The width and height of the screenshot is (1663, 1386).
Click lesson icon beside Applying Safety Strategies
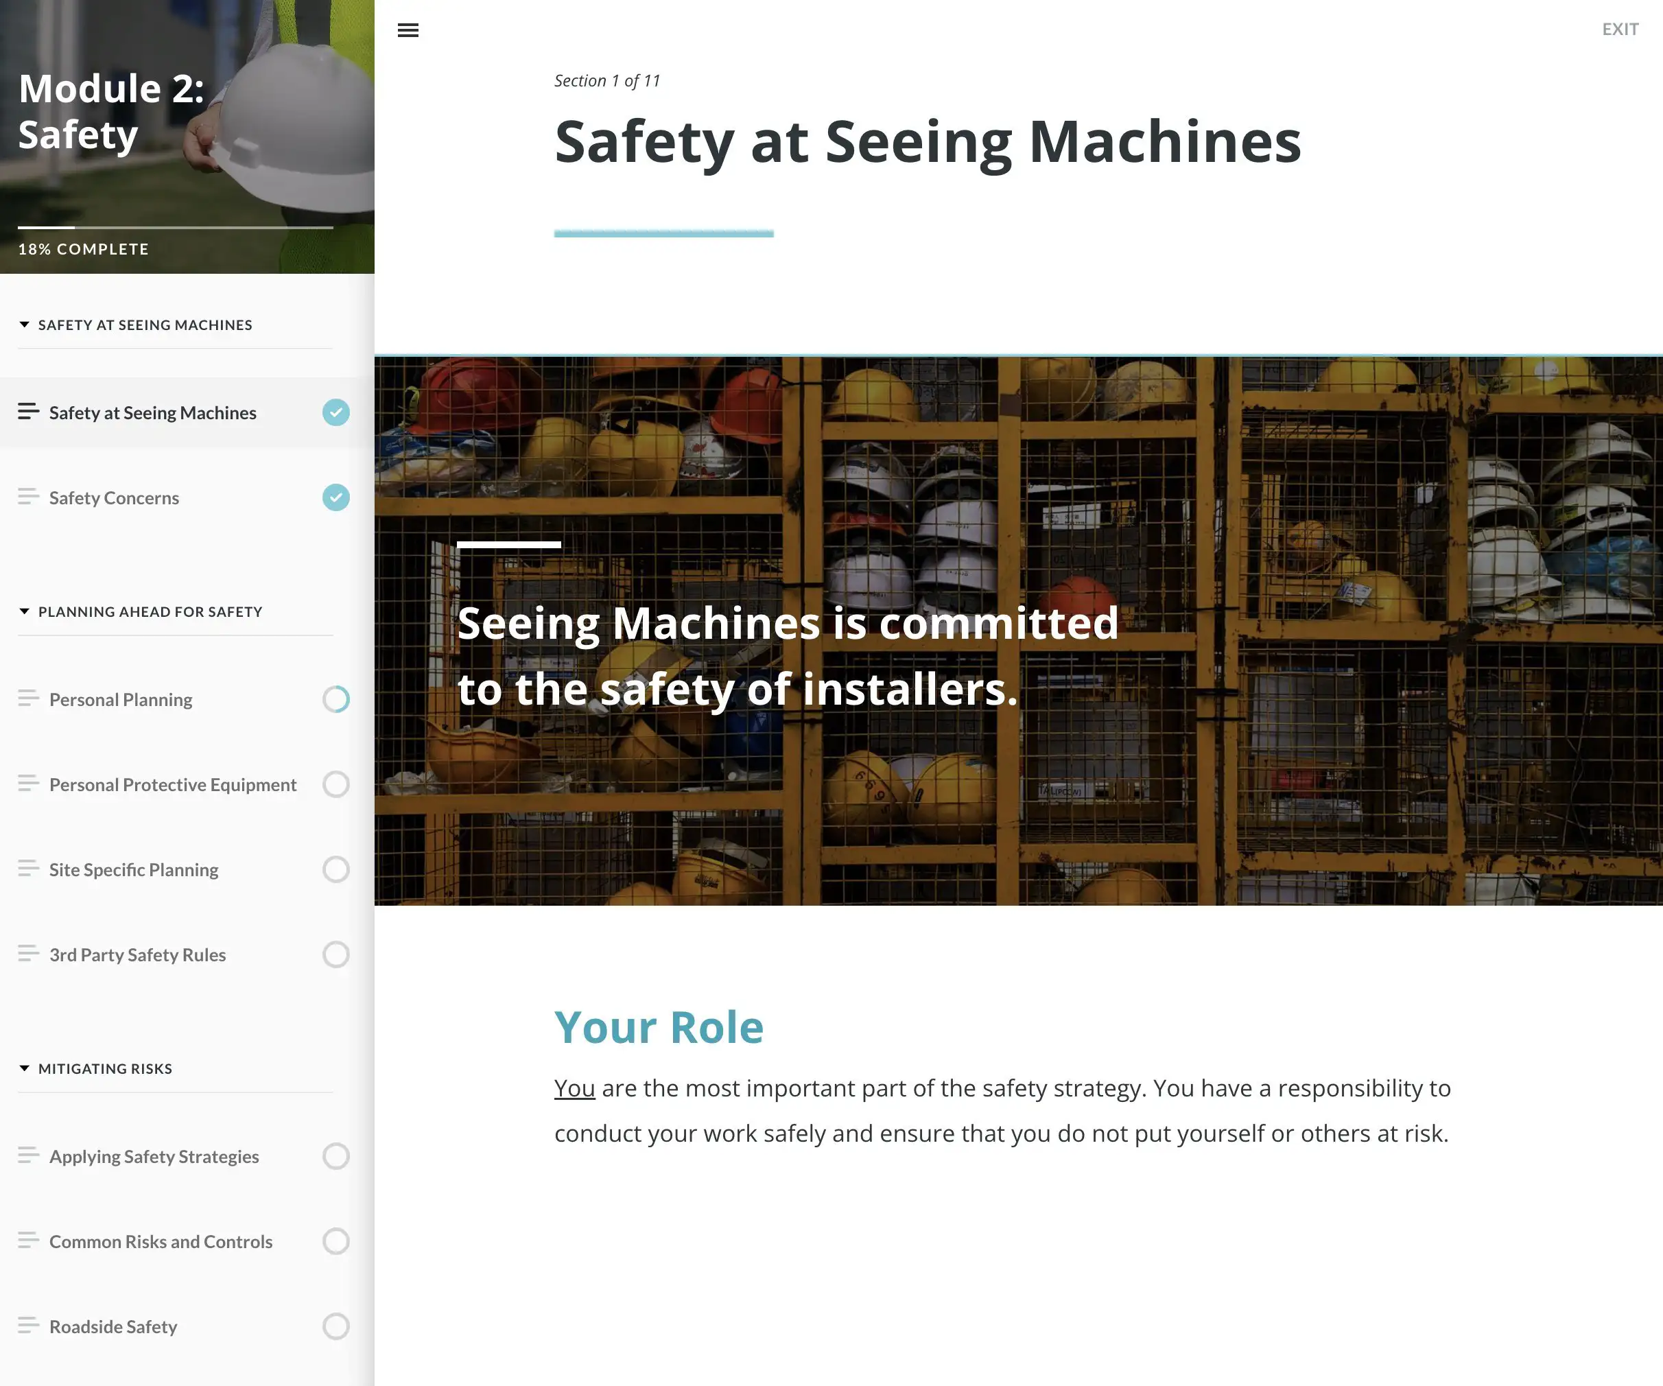[29, 1155]
